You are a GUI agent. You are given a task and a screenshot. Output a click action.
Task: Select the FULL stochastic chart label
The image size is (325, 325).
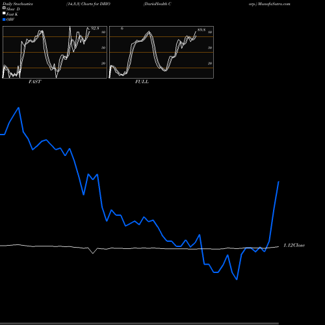tap(142, 82)
